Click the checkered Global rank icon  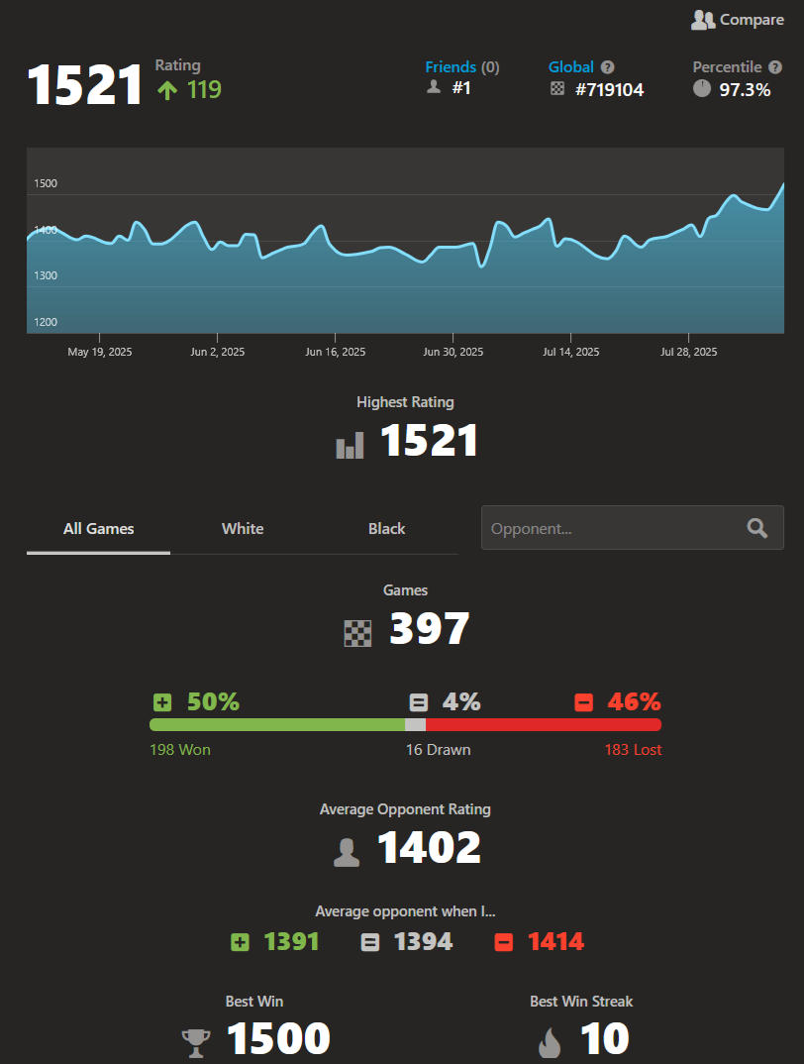[x=557, y=88]
